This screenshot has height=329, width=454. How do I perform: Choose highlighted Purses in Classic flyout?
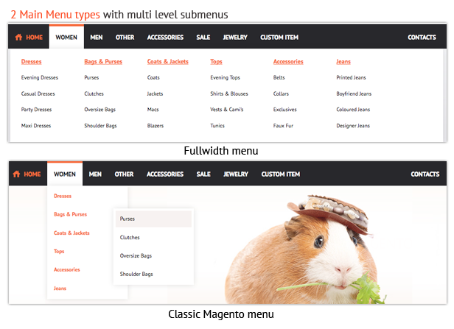[153, 219]
